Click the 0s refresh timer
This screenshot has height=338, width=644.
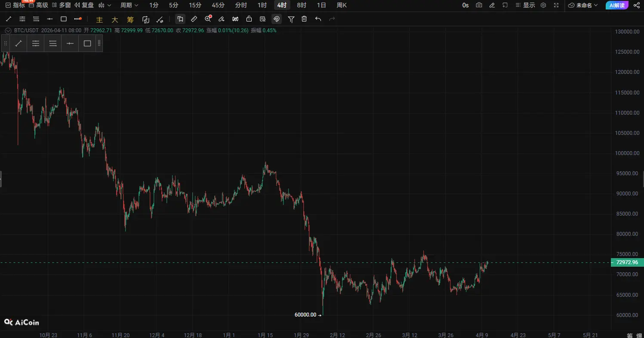tap(465, 5)
